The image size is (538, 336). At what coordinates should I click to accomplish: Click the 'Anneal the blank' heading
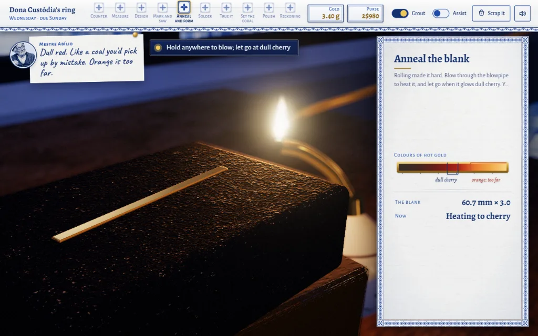click(x=431, y=59)
